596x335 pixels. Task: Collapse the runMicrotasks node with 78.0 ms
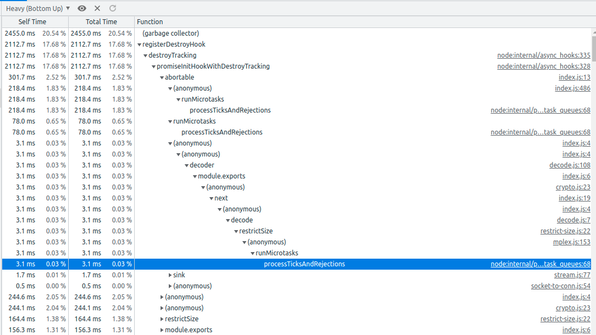coord(170,122)
